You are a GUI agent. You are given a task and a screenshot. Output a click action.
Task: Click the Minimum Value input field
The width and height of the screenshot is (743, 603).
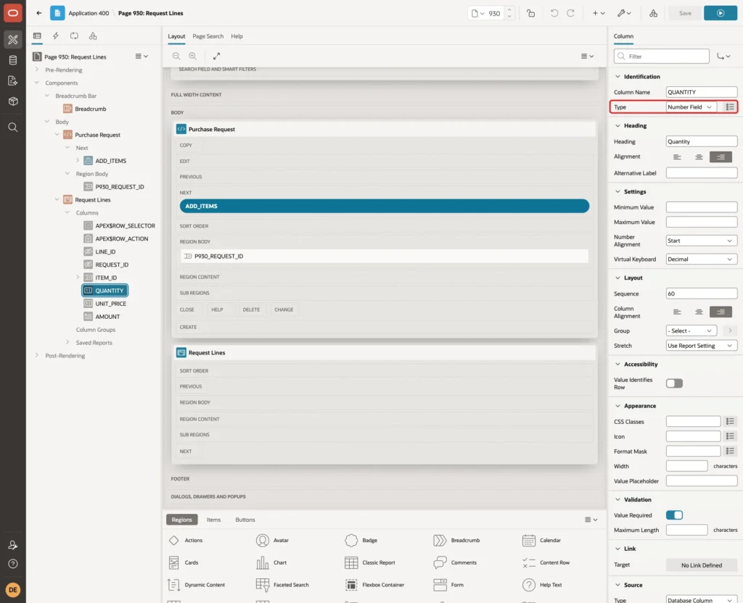click(x=702, y=207)
